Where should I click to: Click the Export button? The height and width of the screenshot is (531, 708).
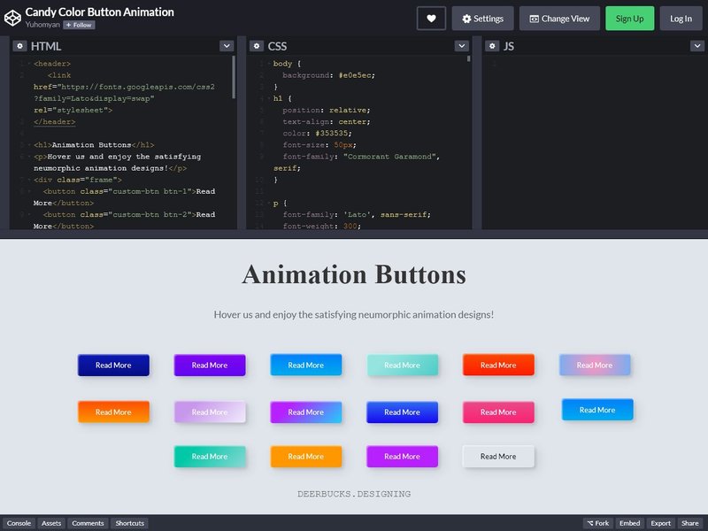point(660,523)
